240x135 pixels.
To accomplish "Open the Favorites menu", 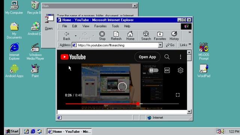I will point(100,26).
